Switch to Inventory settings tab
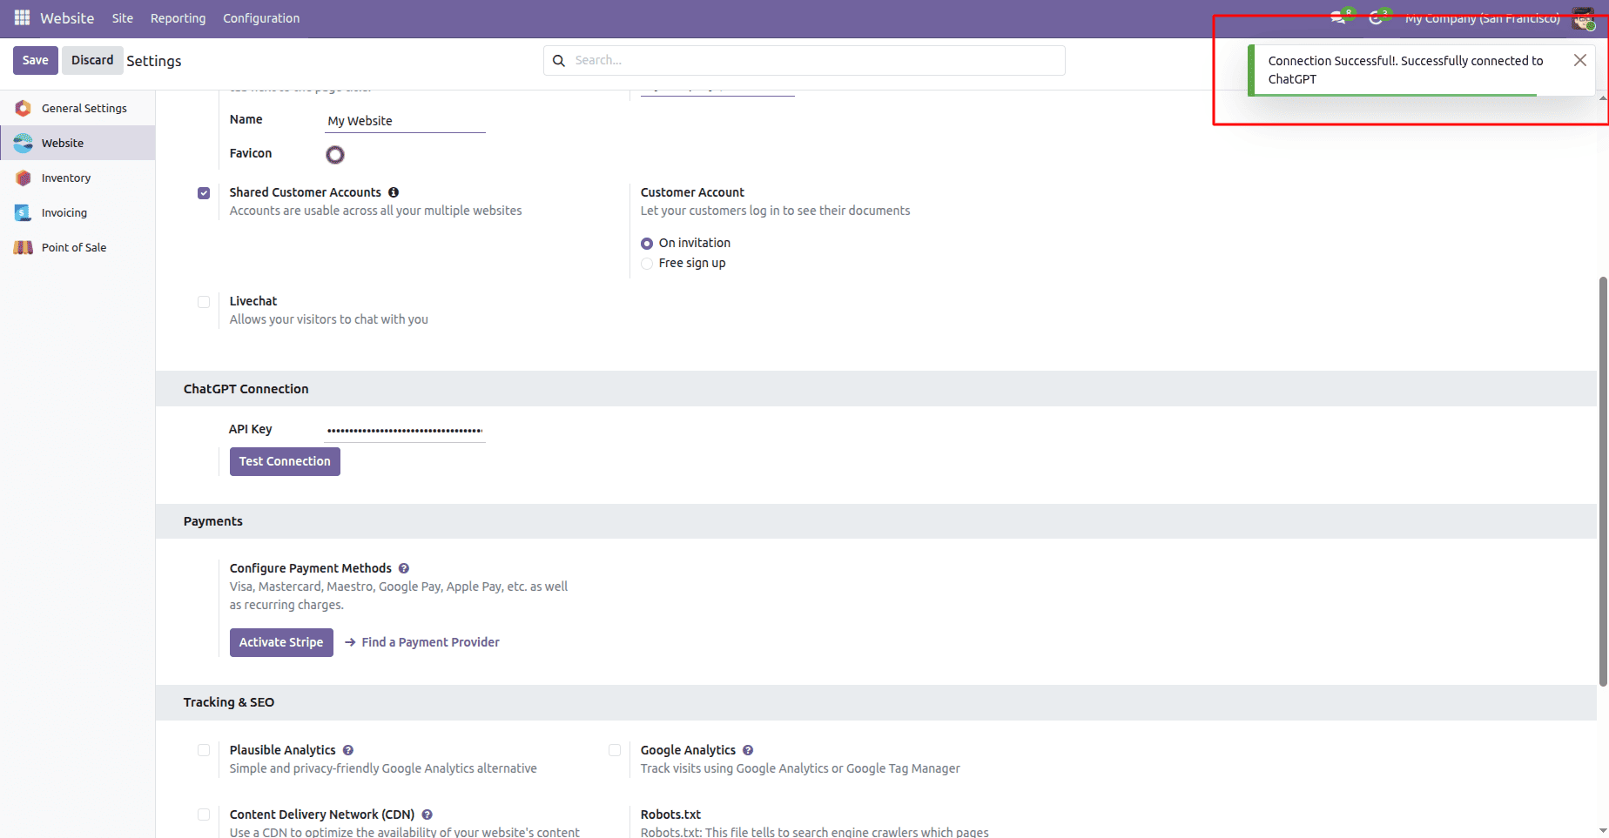 (77, 178)
